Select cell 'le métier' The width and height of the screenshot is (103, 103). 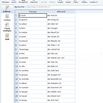pos(33,32)
